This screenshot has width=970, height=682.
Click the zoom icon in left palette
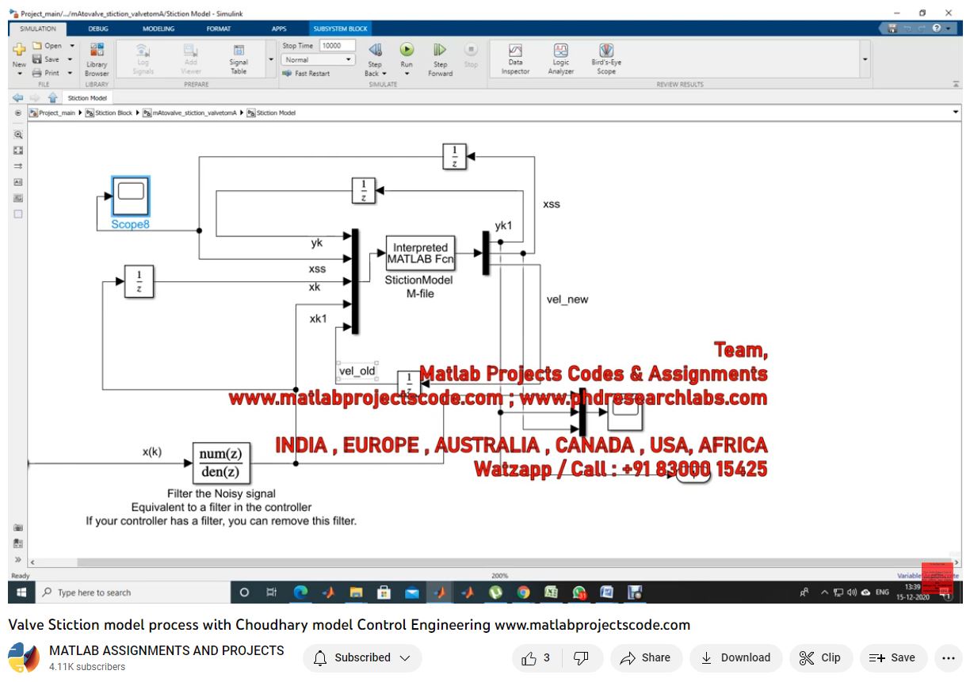[18, 135]
